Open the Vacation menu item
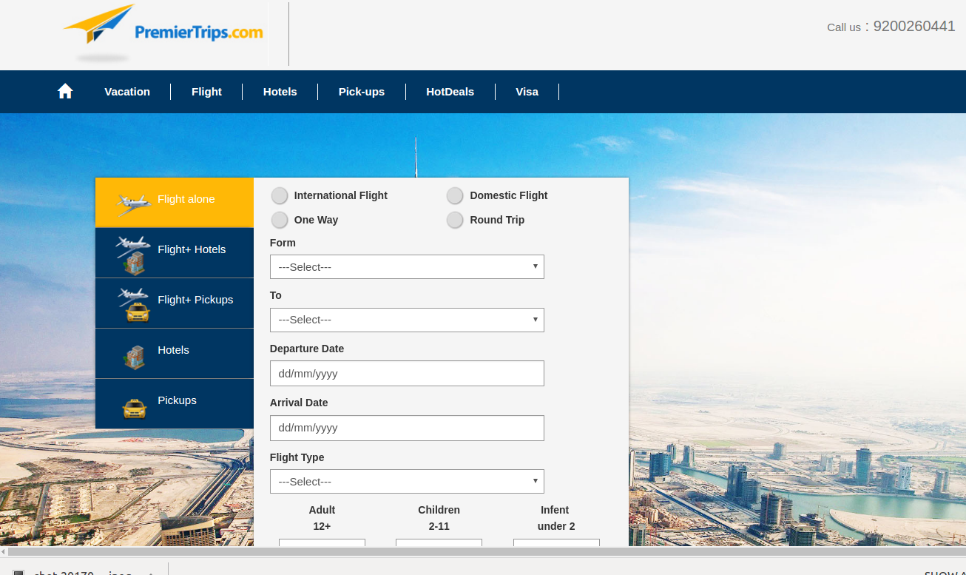966x575 pixels. click(127, 92)
